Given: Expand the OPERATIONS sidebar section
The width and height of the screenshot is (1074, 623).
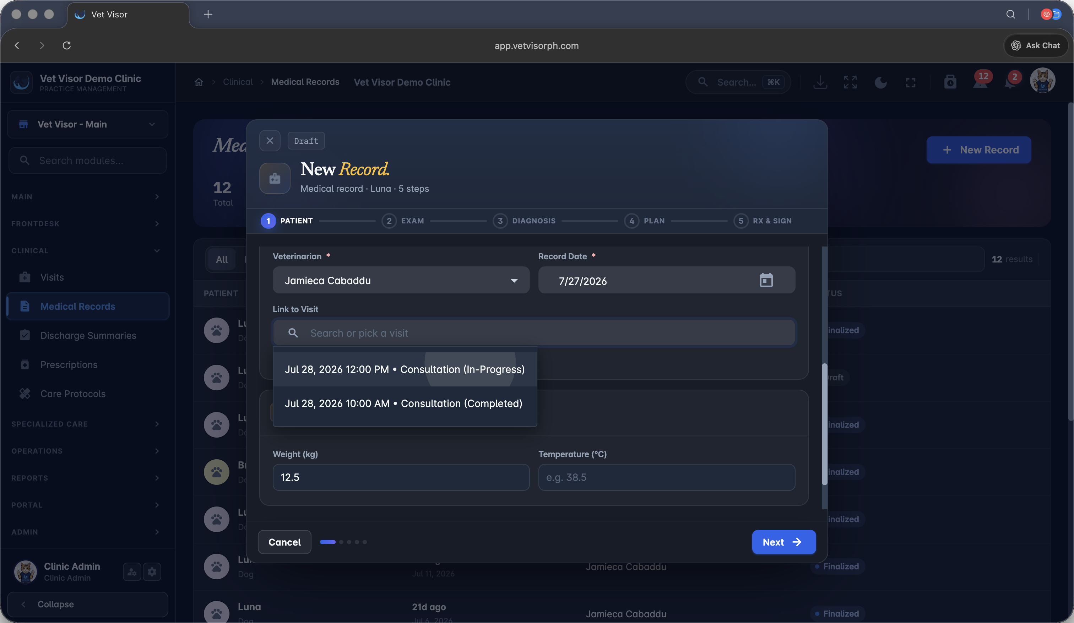Looking at the screenshot, I should (86, 451).
